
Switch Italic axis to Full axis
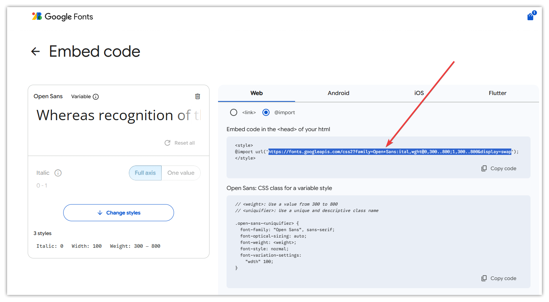pyautogui.click(x=145, y=173)
